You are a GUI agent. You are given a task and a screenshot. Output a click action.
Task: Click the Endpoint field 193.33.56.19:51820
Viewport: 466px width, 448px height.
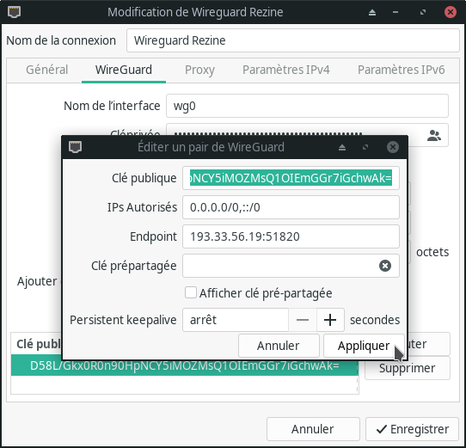291,236
